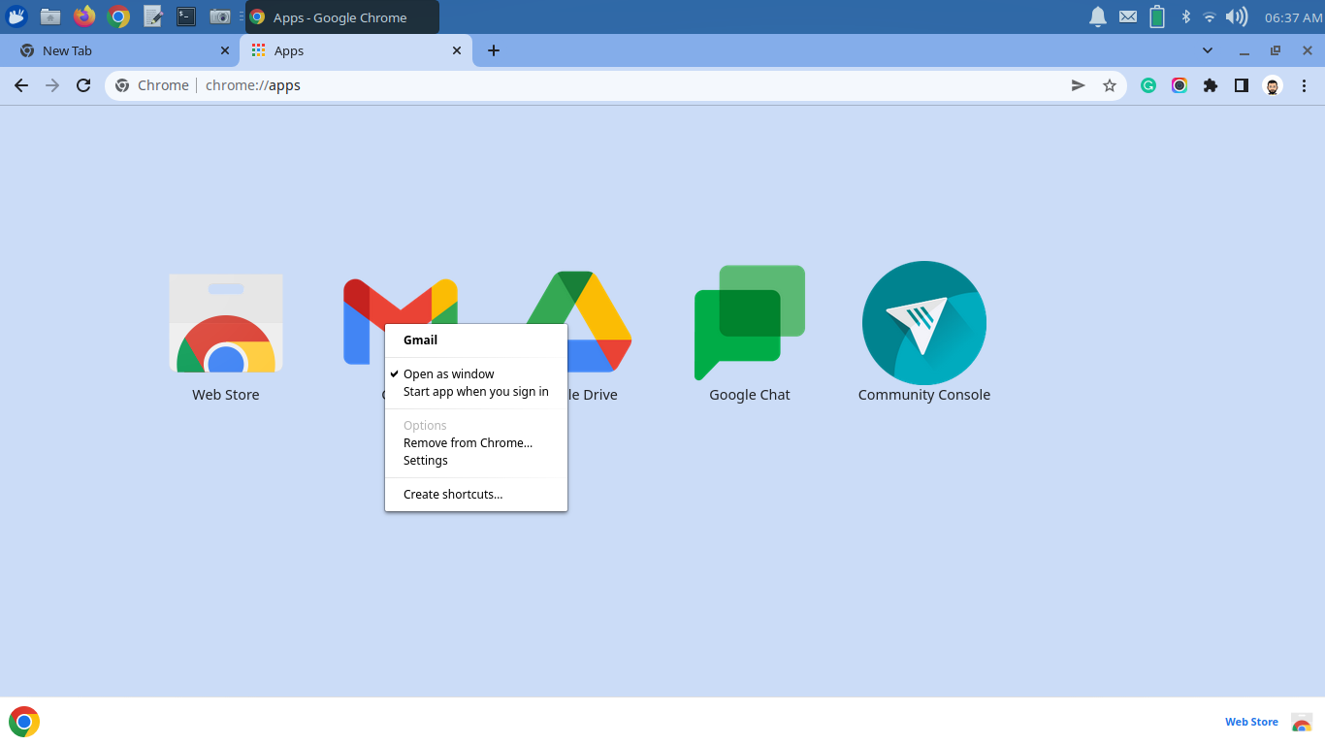Open Settings from the Gmail context menu
This screenshot has width=1325, height=745.
point(476,460)
